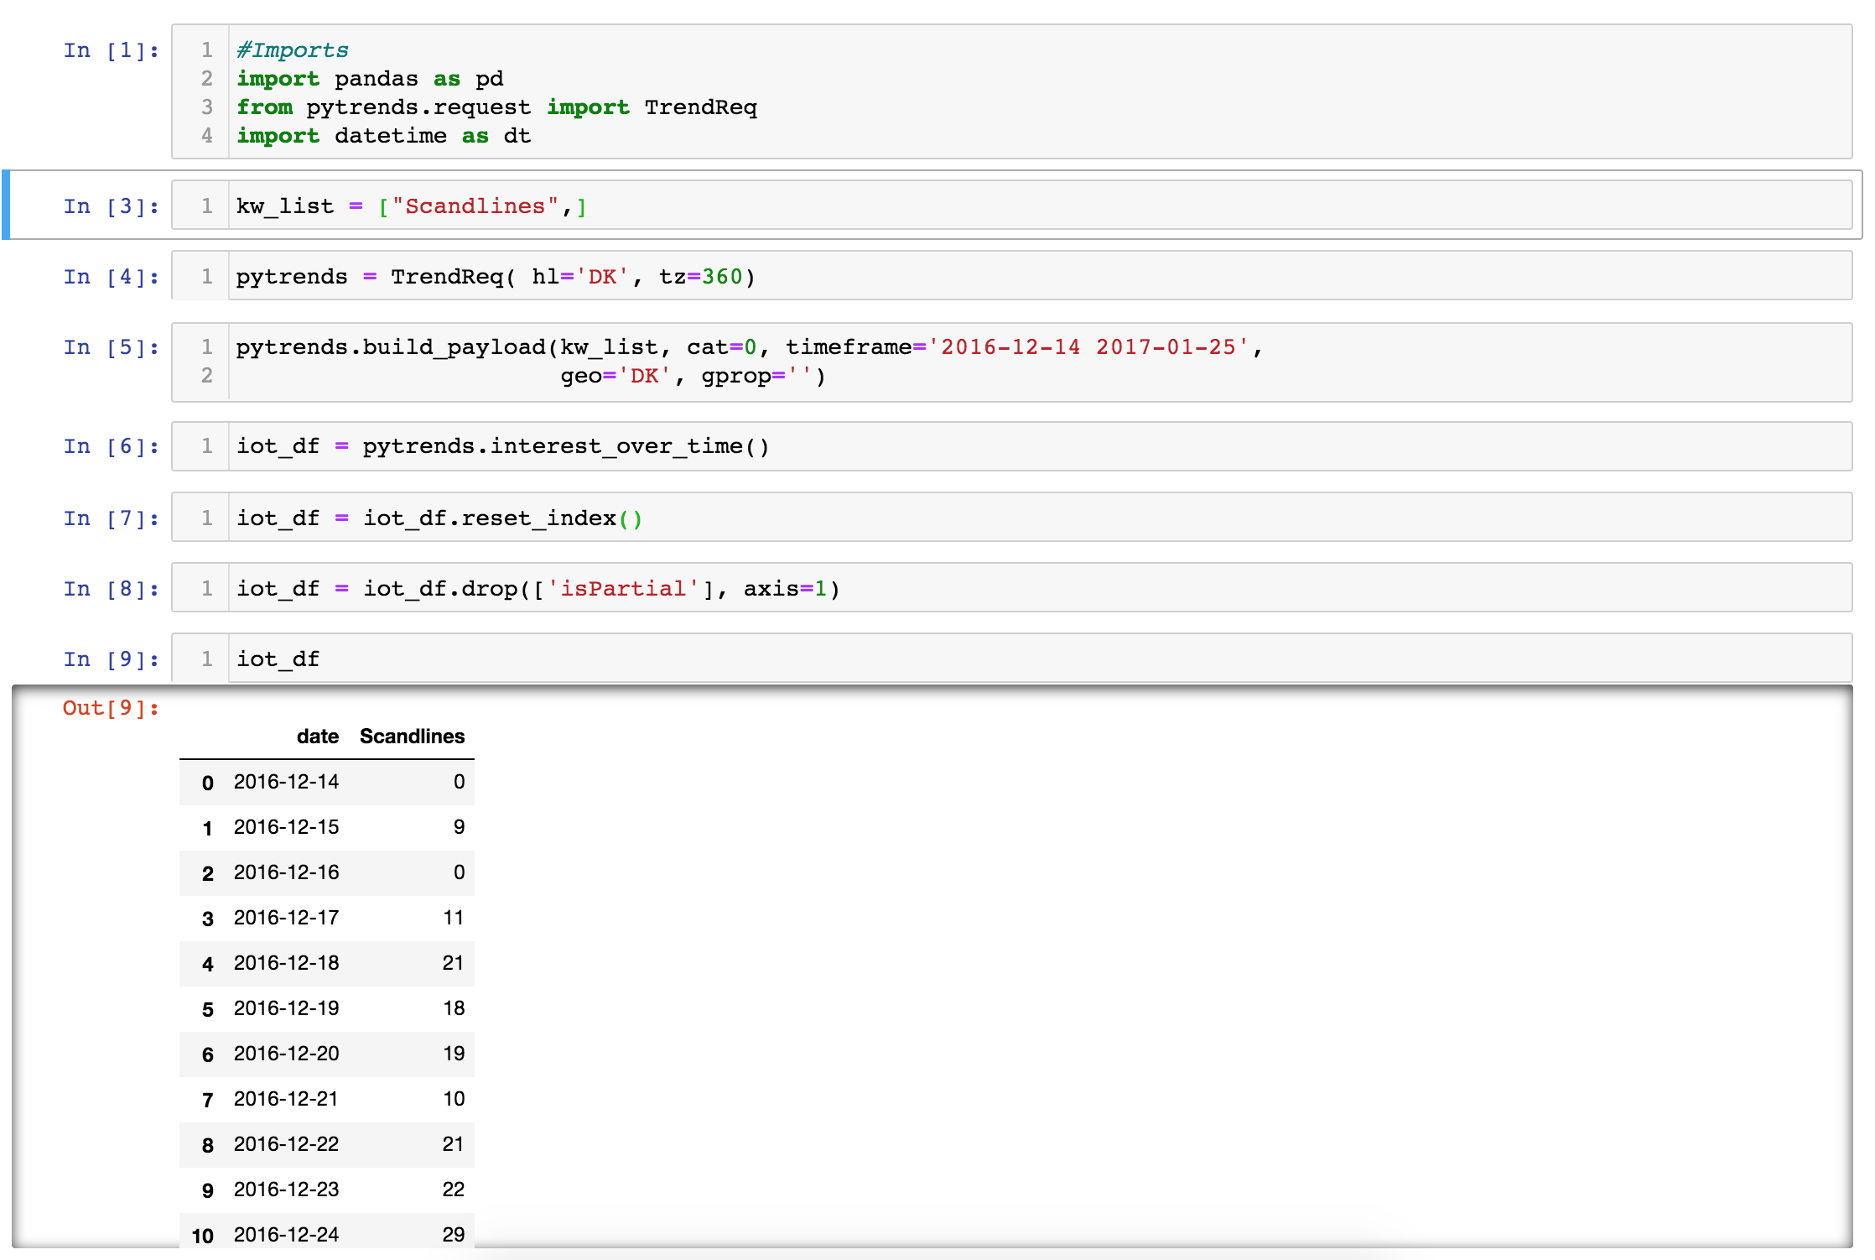This screenshot has width=1875, height=1260.
Task: Select the Scandlines column header
Action: 412,737
